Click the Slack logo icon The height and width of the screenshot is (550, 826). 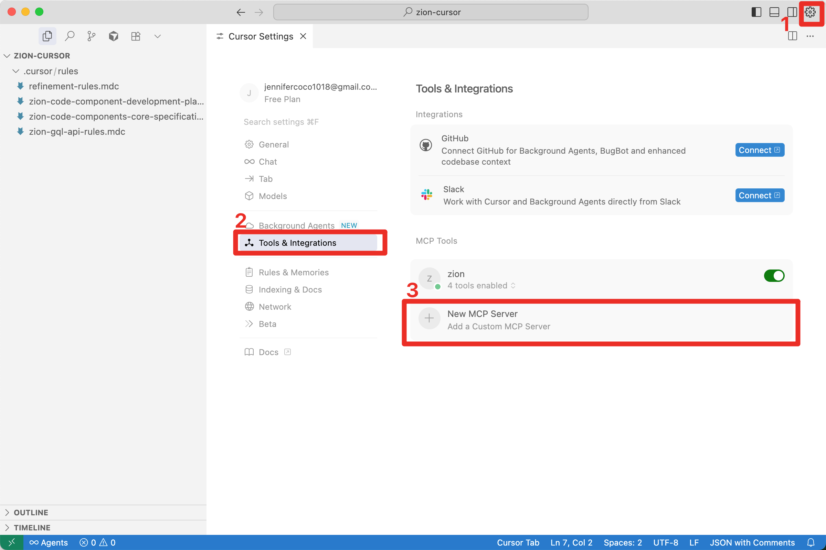[x=427, y=195]
